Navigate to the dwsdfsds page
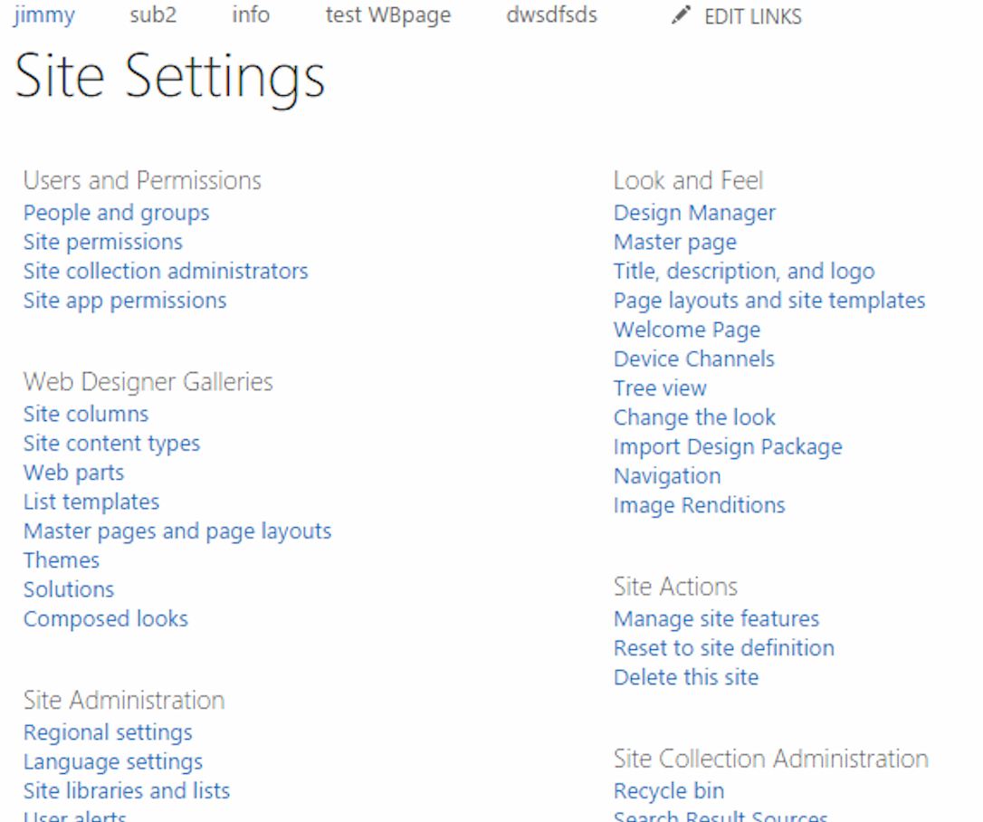The height and width of the screenshot is (822, 983). click(551, 15)
